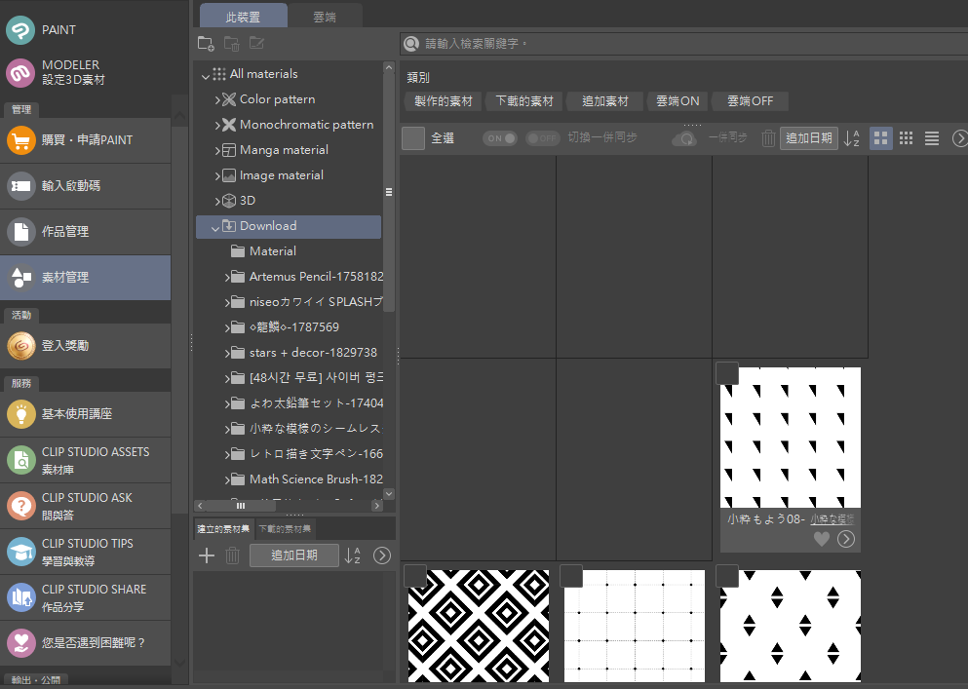Click the folder tree horizontal scrollbar
The height and width of the screenshot is (689, 968).
click(241, 506)
